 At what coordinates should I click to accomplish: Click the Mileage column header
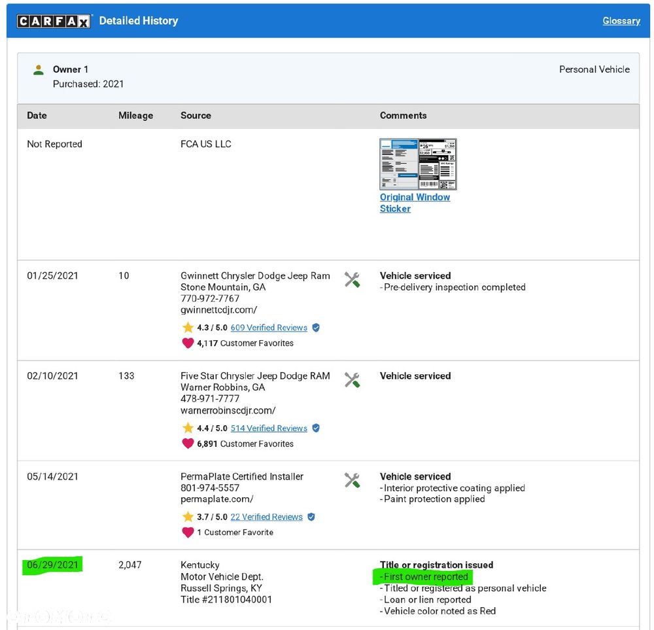[x=135, y=116]
